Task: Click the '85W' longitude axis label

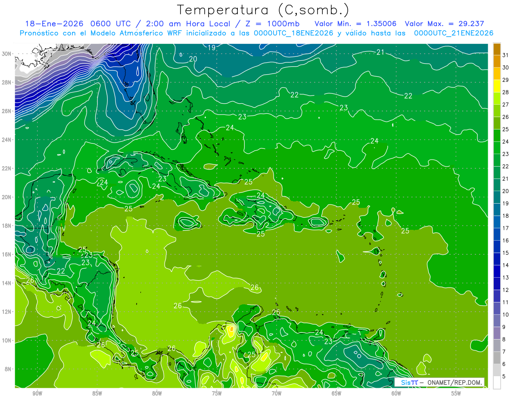Action: coord(97,393)
